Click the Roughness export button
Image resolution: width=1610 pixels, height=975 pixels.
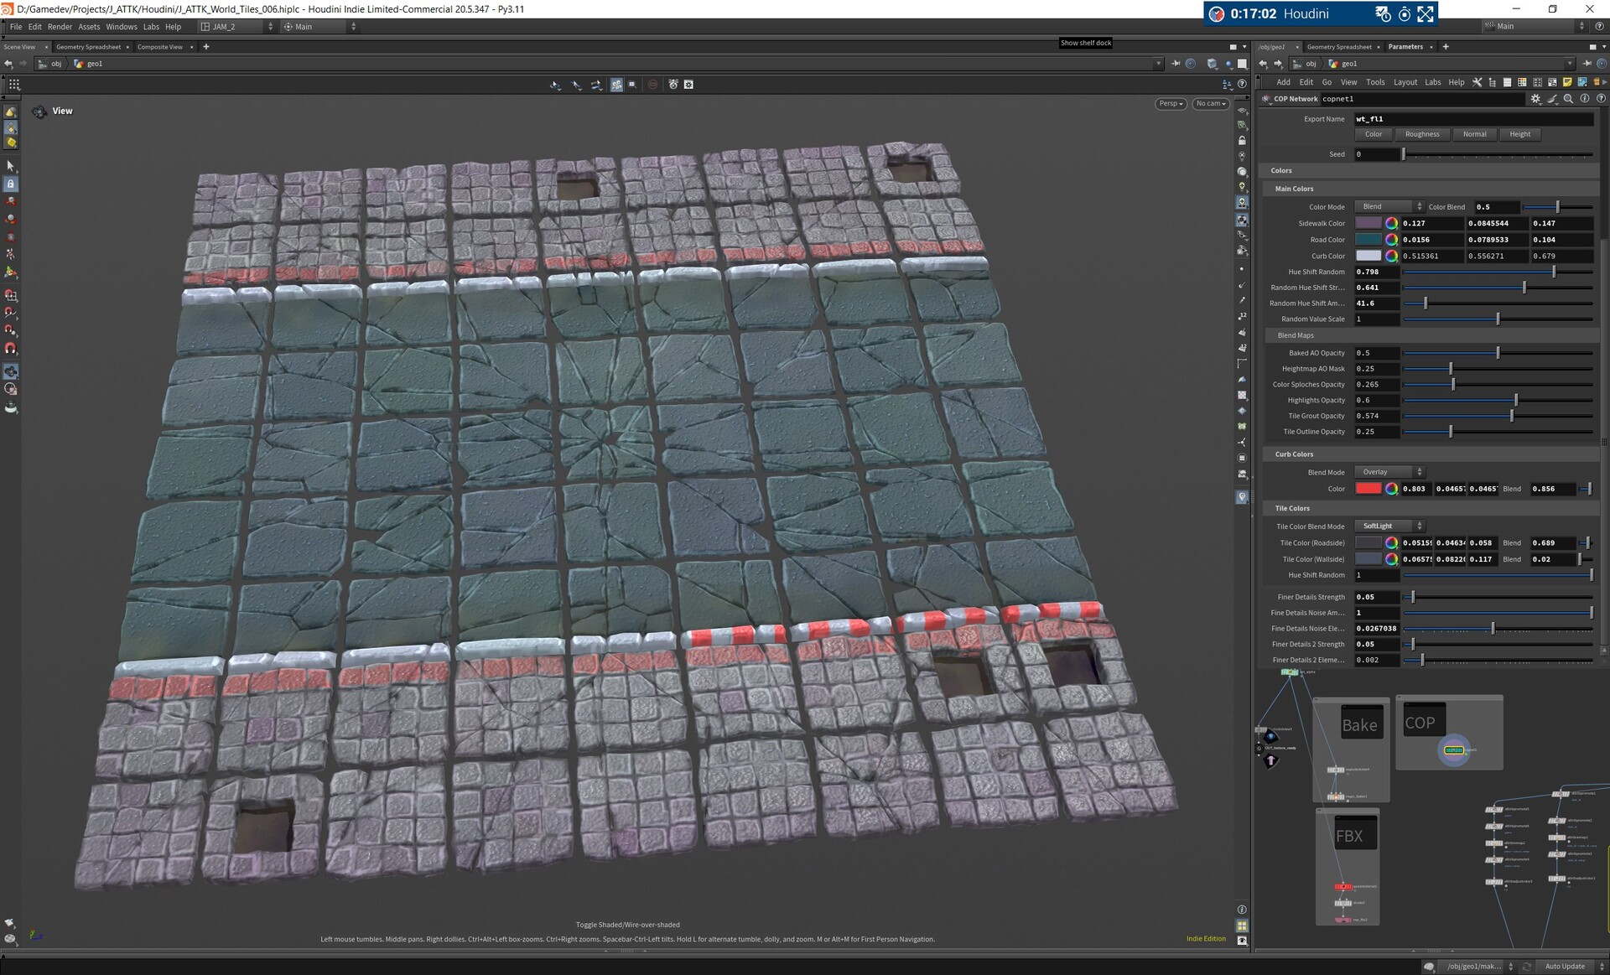pyautogui.click(x=1422, y=134)
